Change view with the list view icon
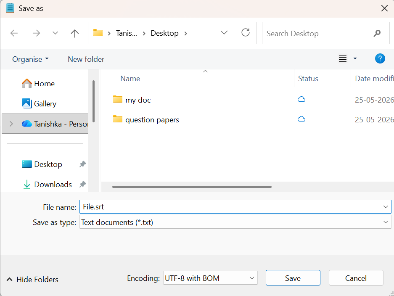Viewport: 394px width, 296px height. tap(342, 58)
